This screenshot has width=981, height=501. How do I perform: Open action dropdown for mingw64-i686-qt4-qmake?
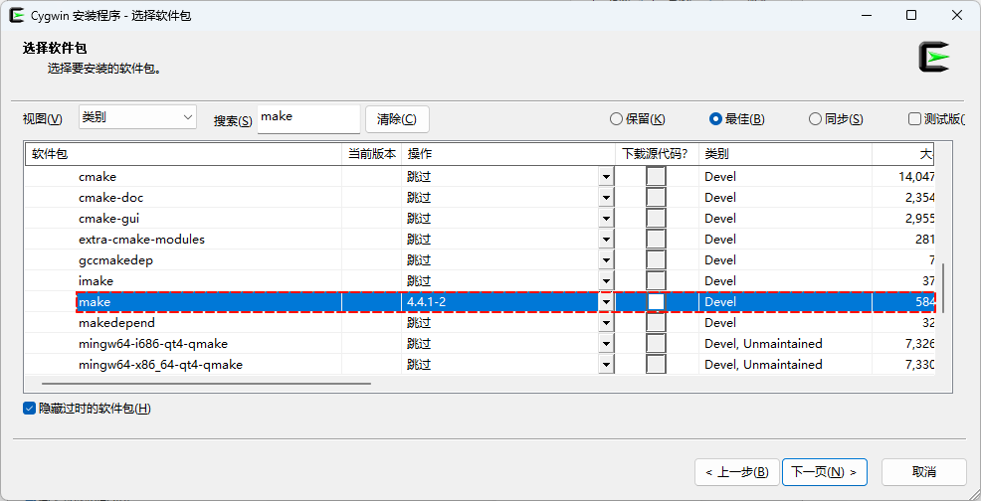606,343
